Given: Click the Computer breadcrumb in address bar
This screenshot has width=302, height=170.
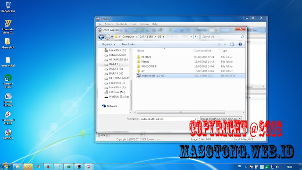Looking at the screenshot, I should 128,37.
